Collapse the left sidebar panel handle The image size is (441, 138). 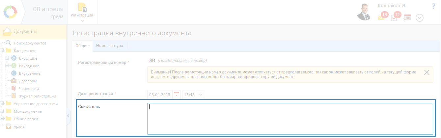coord(69,116)
